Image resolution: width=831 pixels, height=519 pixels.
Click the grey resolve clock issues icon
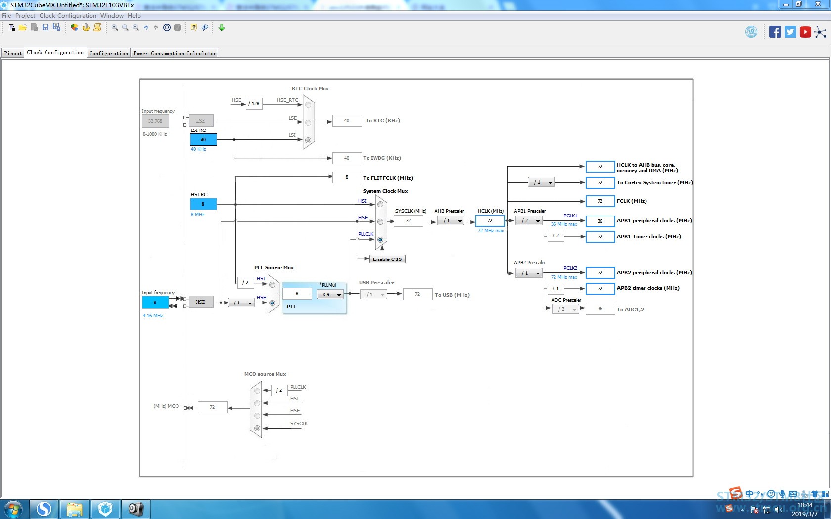pos(177,28)
